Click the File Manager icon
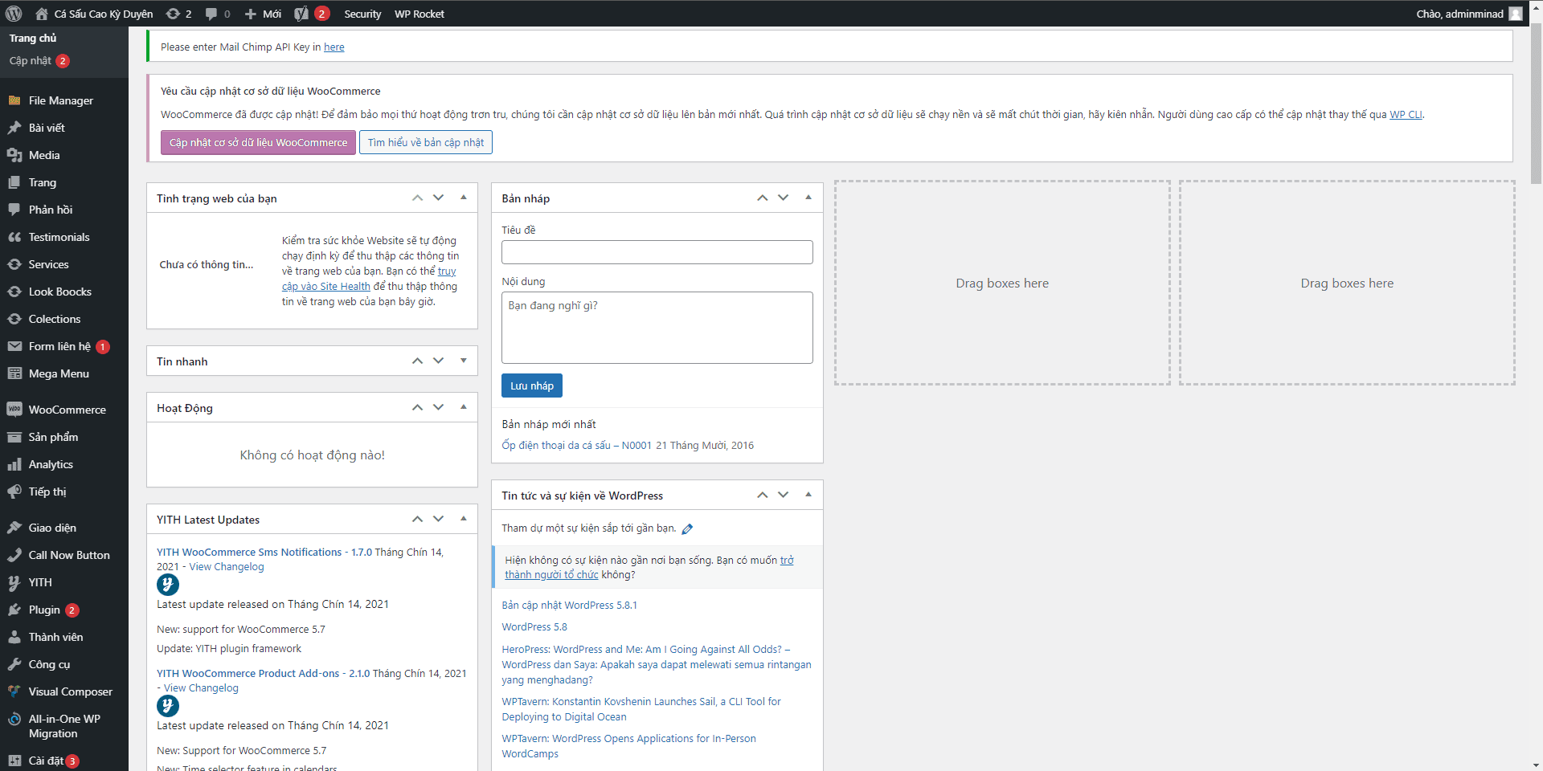 (x=14, y=100)
